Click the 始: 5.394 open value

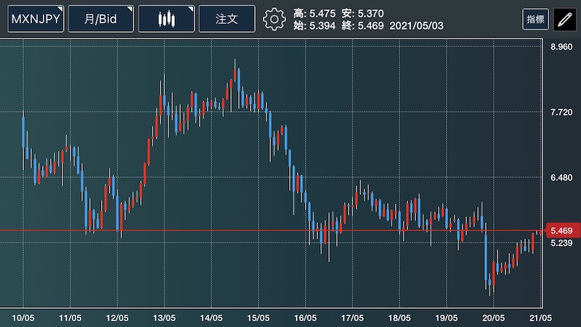click(x=314, y=26)
